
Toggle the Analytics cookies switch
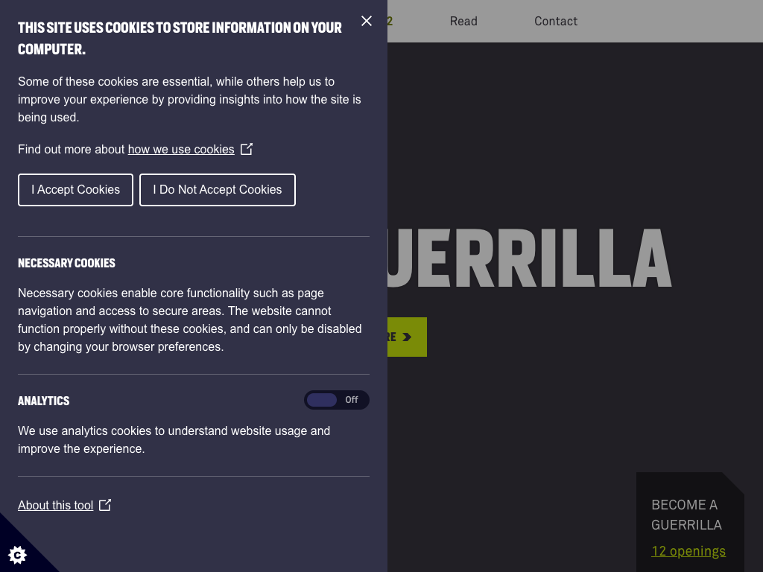336,400
